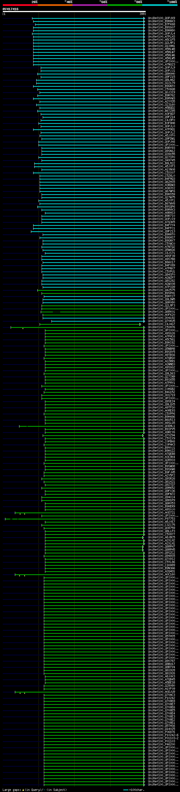The width and height of the screenshot is (180, 792).
Task: Select the UniRef100_Q7XZ94 label
Action: (x=161, y=435)
